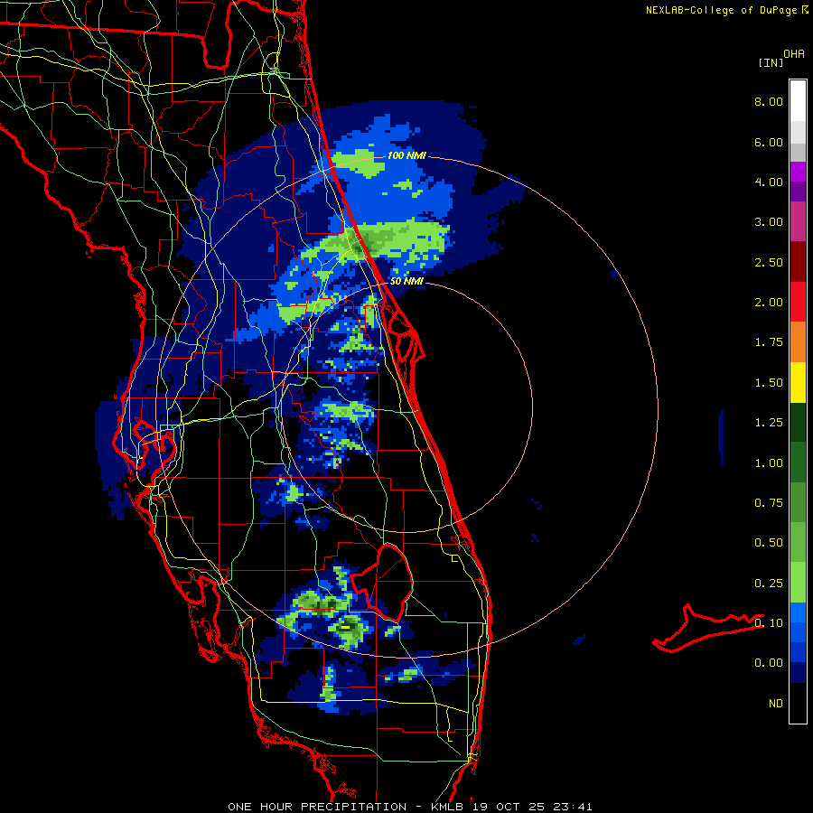Click the "4.00" scale value
This screenshot has width=813, height=813.
769,182
